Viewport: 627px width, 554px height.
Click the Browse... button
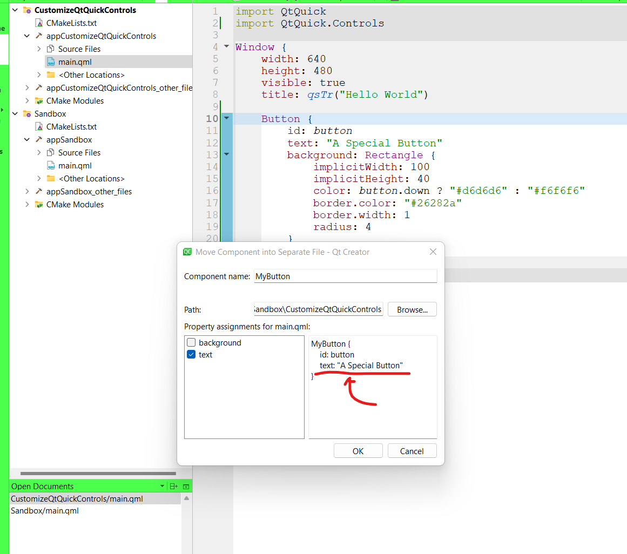(x=412, y=309)
